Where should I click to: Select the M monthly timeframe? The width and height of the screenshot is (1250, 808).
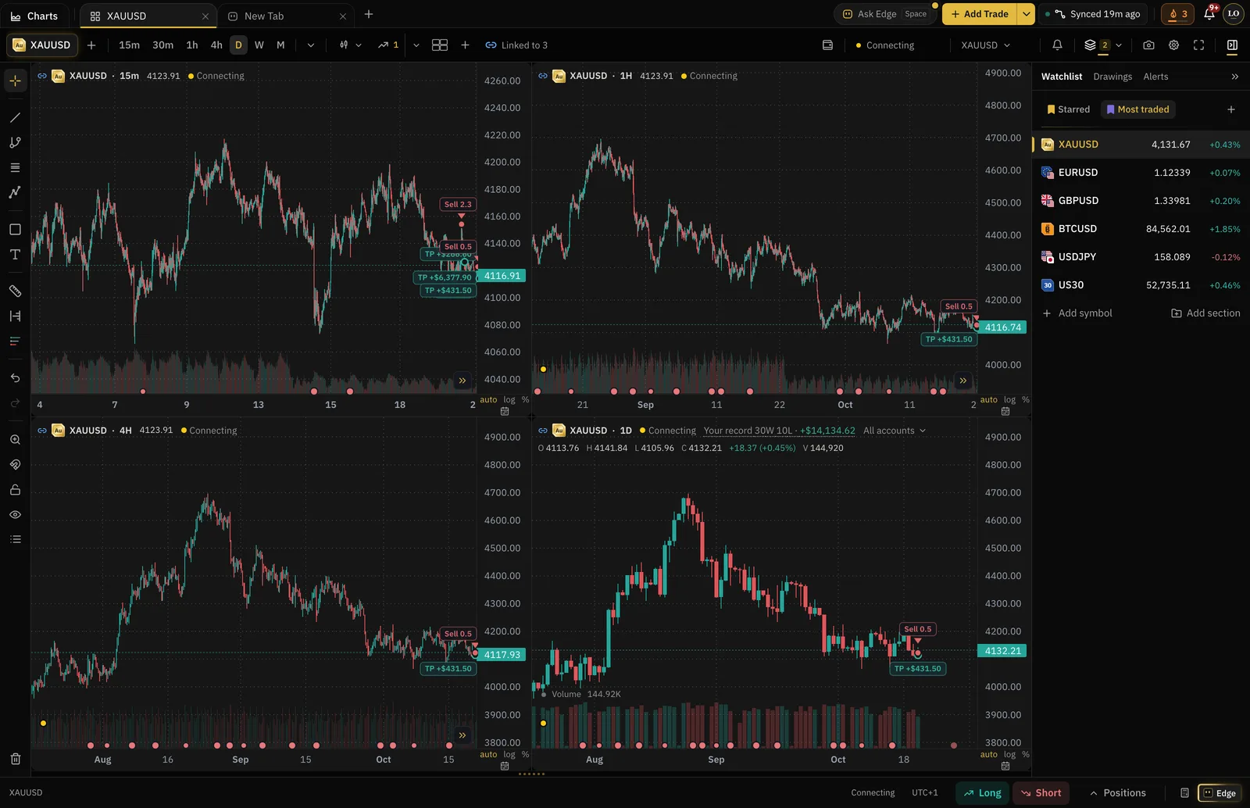tap(280, 45)
